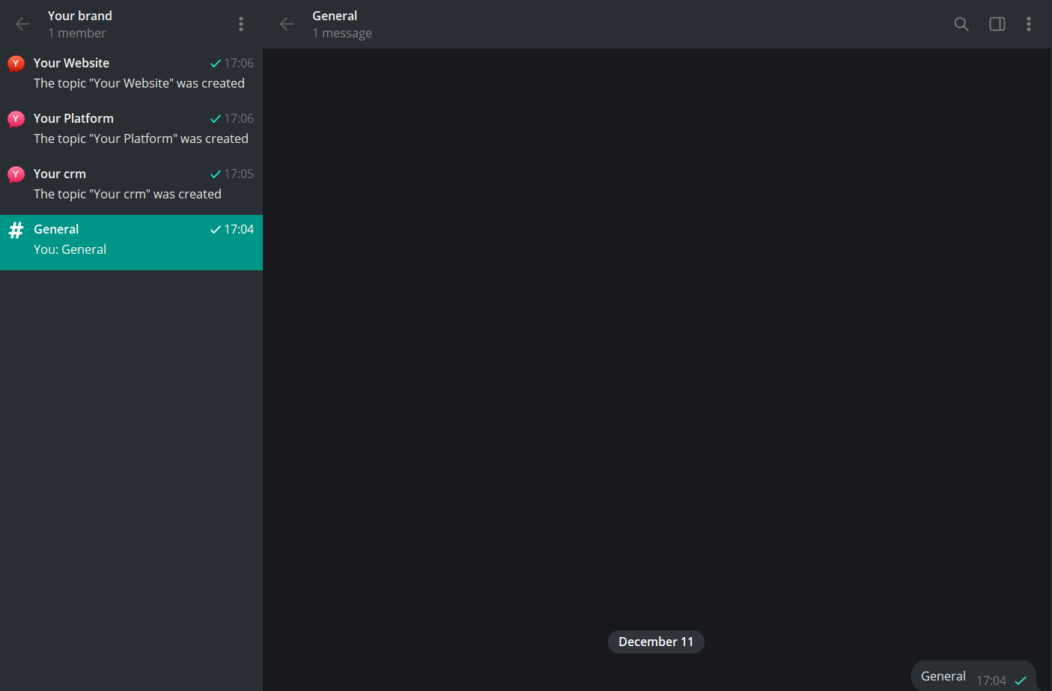The height and width of the screenshot is (691, 1052).
Task: Click the back arrow in General chat header
Action: pos(287,24)
